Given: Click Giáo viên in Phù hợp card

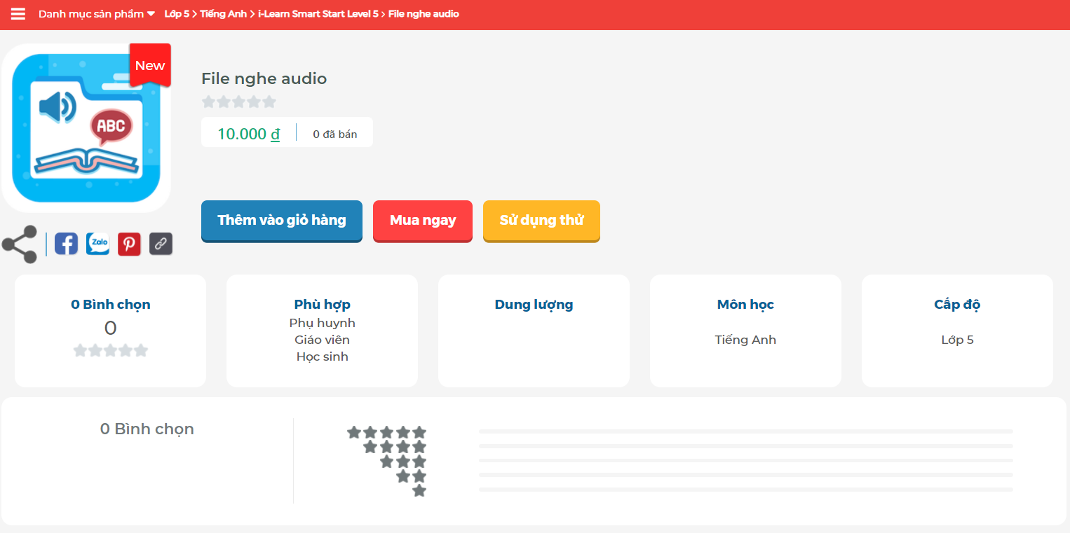Looking at the screenshot, I should (x=323, y=340).
